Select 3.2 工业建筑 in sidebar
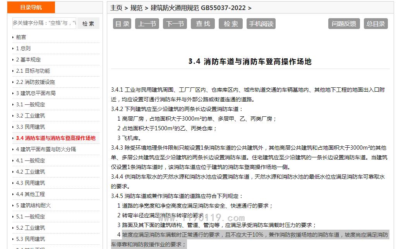The width and height of the screenshot is (396, 249). pyautogui.click(x=31, y=116)
